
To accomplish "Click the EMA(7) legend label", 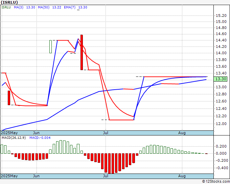I will tap(70, 7).
